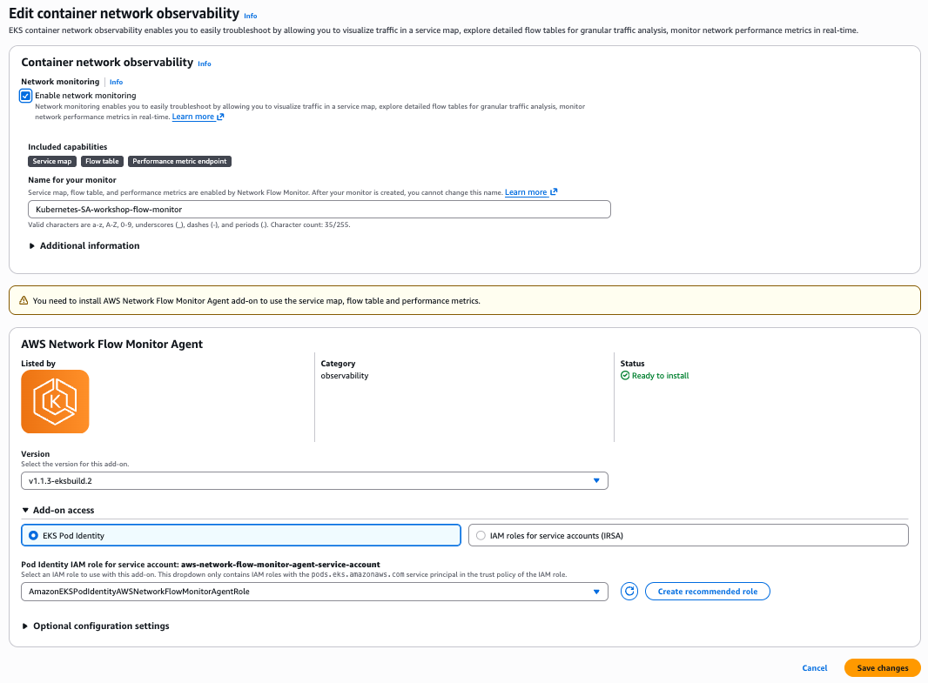Expand Optional configuration settings

[x=95, y=626]
